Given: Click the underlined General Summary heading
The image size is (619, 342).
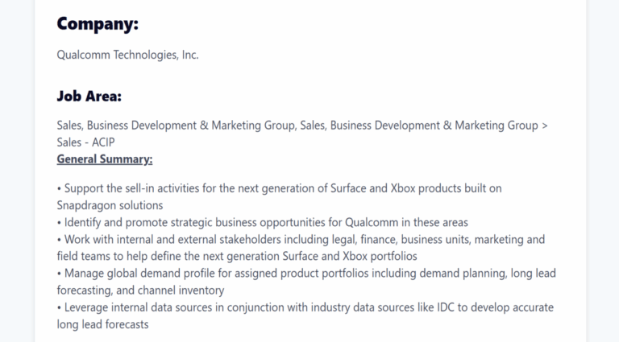Looking at the screenshot, I should coord(105,159).
